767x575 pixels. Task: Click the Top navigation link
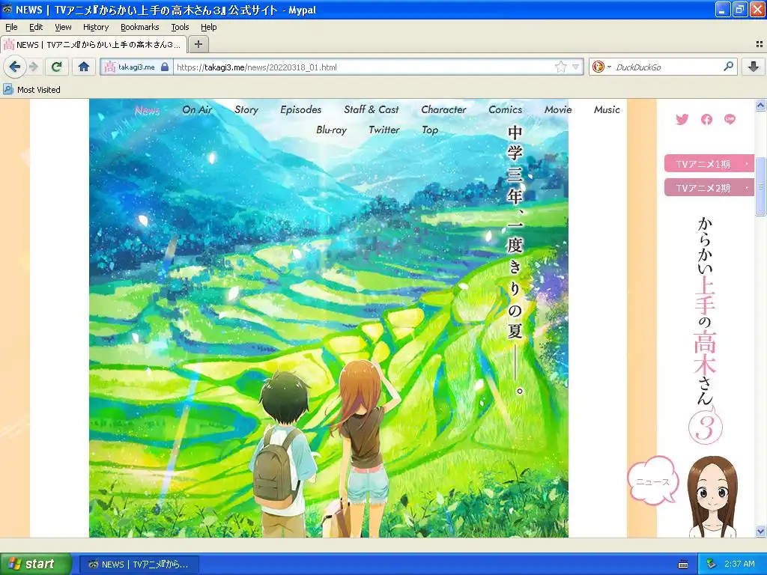tap(429, 130)
